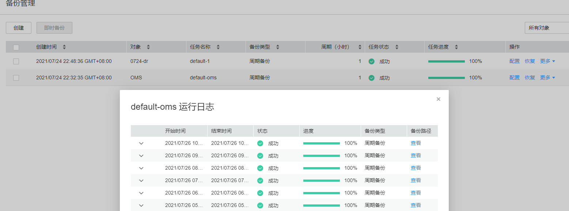The height and width of the screenshot is (211, 569).
Task: Click the 创建 button
Action: pos(19,28)
